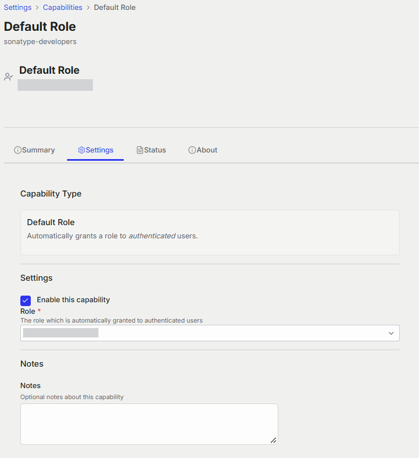Click the sonatype-developers subtitle text
The width and height of the screenshot is (419, 458).
pos(40,41)
